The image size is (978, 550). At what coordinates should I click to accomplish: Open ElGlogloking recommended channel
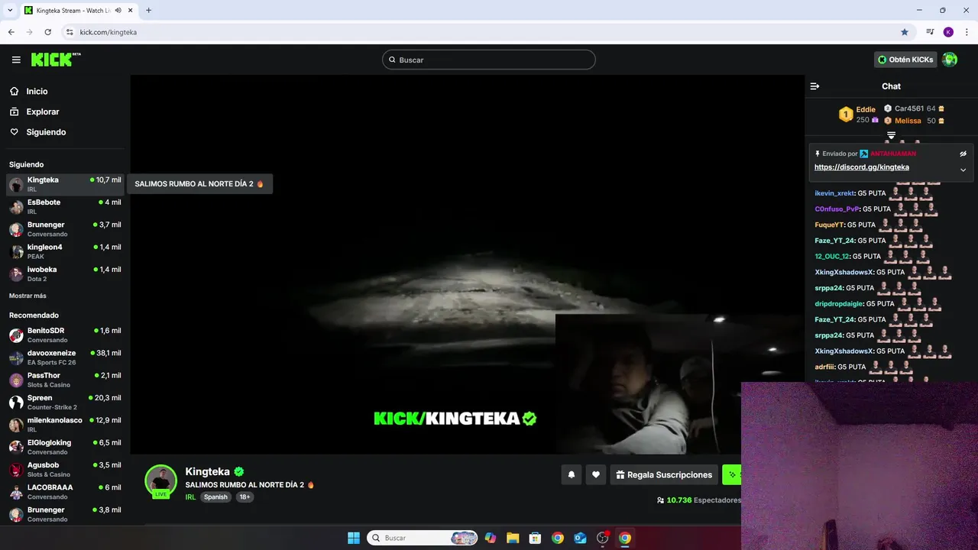[x=65, y=447]
